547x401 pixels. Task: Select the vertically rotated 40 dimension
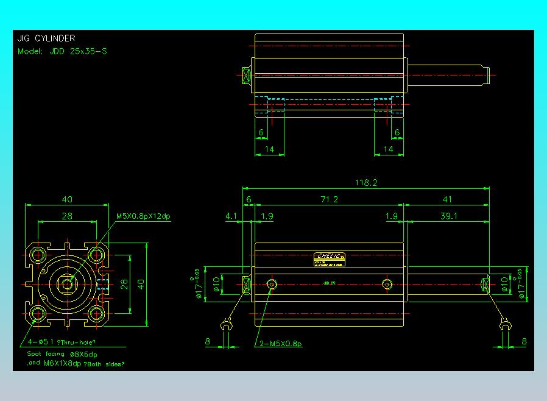pos(141,284)
